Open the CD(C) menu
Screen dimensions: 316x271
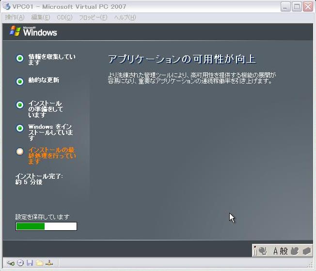pyautogui.click(x=64, y=17)
